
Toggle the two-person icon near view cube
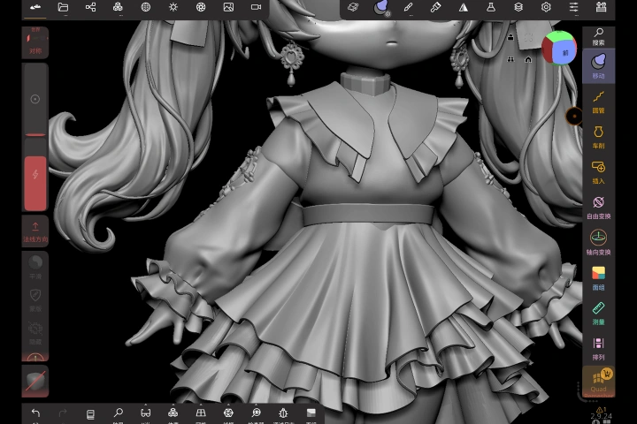point(510,60)
